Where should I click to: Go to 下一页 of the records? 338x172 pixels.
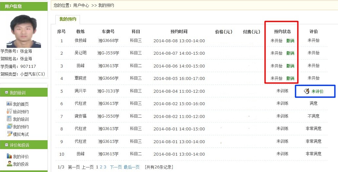(116, 167)
